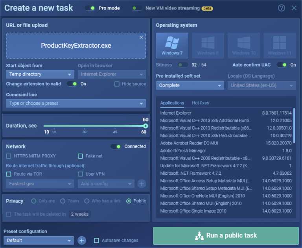Open the Command line preset dropdown
302x248 pixels.
[x=76, y=104]
